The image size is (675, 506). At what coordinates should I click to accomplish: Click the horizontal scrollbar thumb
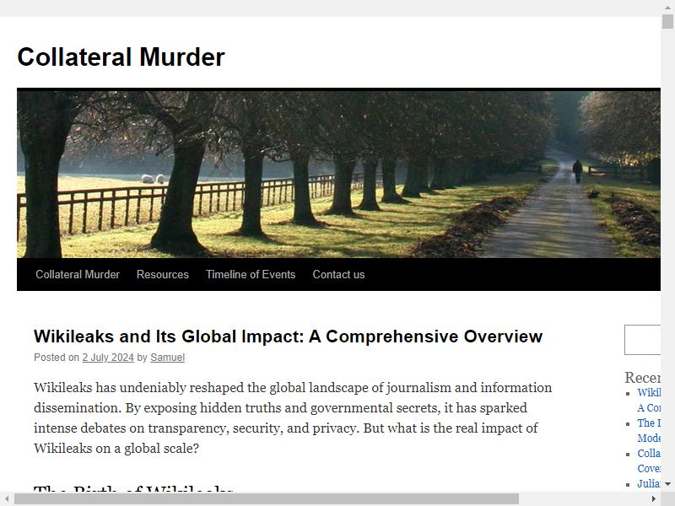click(x=267, y=499)
